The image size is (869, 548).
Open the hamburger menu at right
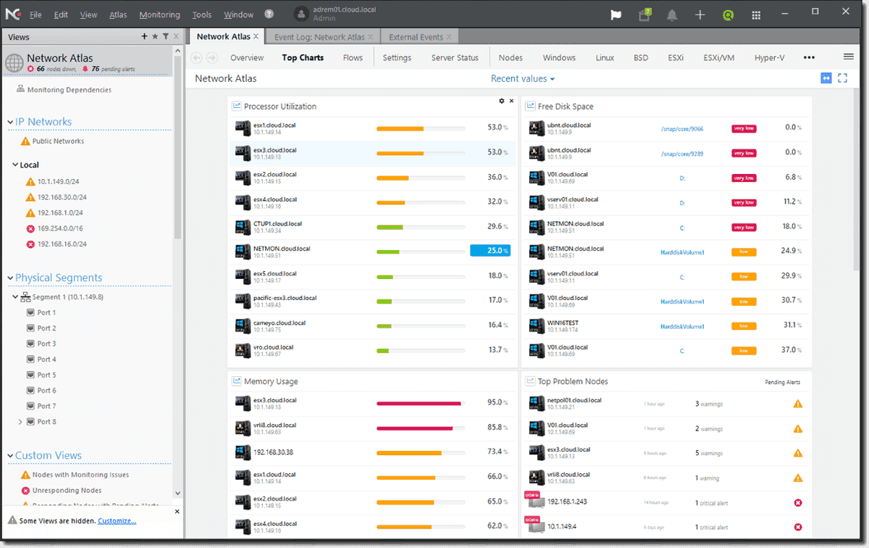849,57
